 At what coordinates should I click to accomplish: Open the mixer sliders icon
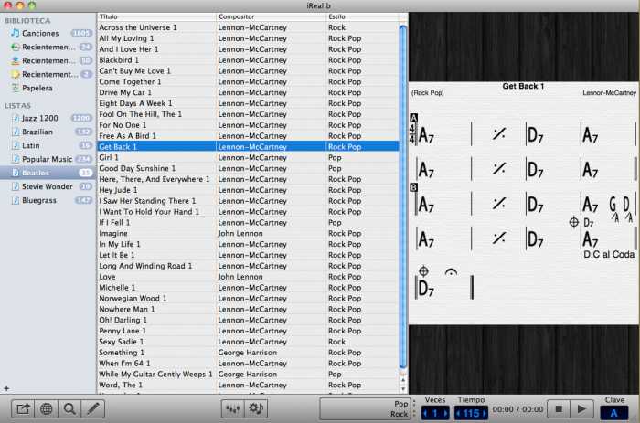[232, 408]
